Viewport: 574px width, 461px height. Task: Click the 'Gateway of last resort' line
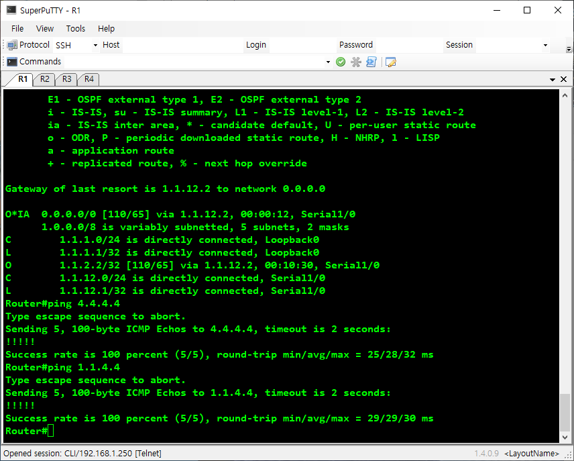coord(165,189)
